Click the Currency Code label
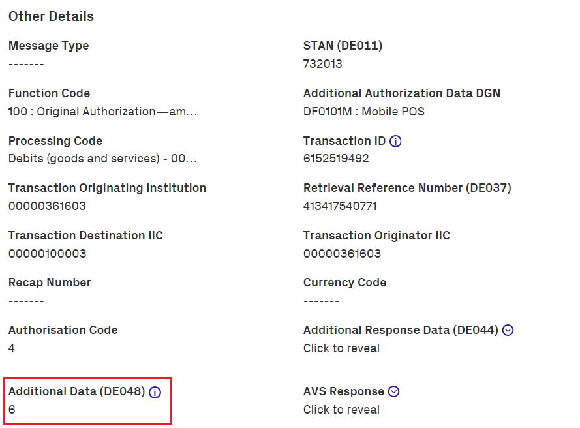 [x=344, y=283]
